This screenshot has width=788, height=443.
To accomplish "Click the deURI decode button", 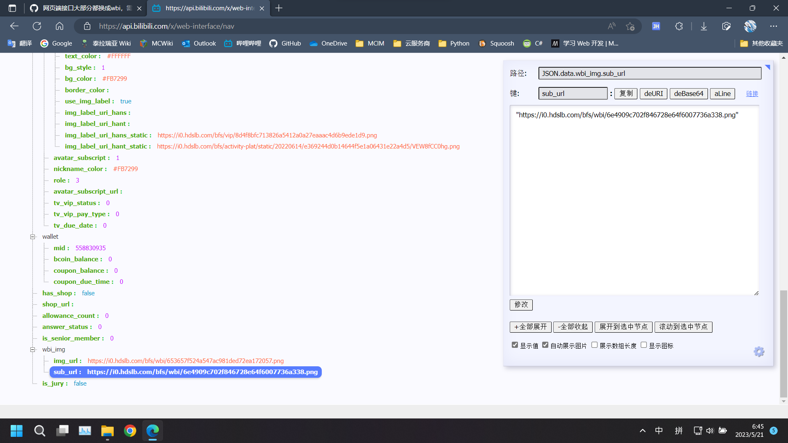I will (653, 94).
